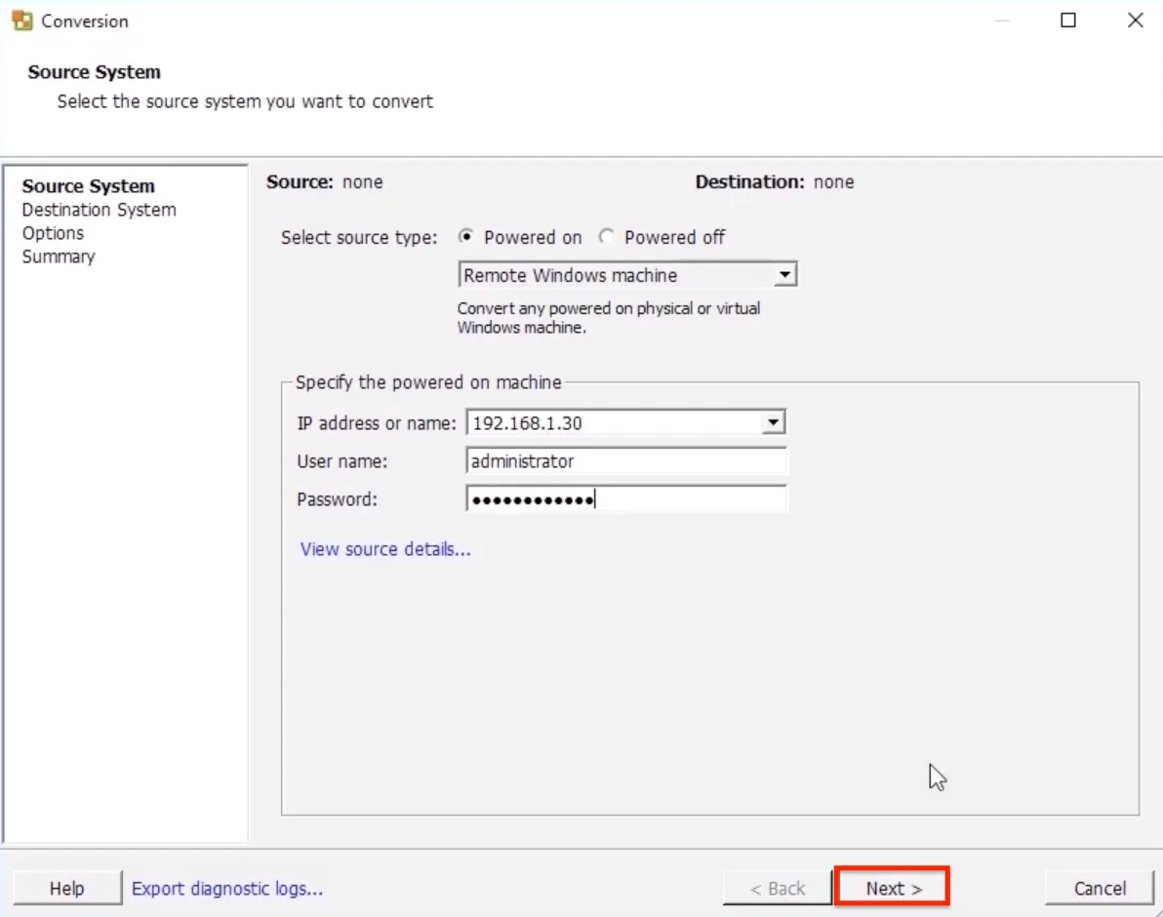This screenshot has height=917, width=1163.
Task: Close the Conversion wizard window
Action: (1135, 20)
